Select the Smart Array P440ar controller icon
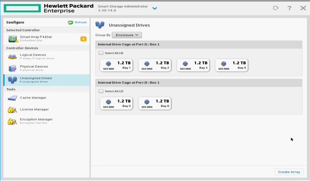This screenshot has width=310, height=181. point(13,39)
